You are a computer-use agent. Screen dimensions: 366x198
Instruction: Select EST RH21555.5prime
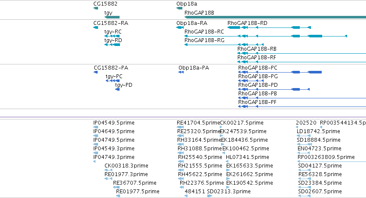pyautogui.click(x=200, y=166)
